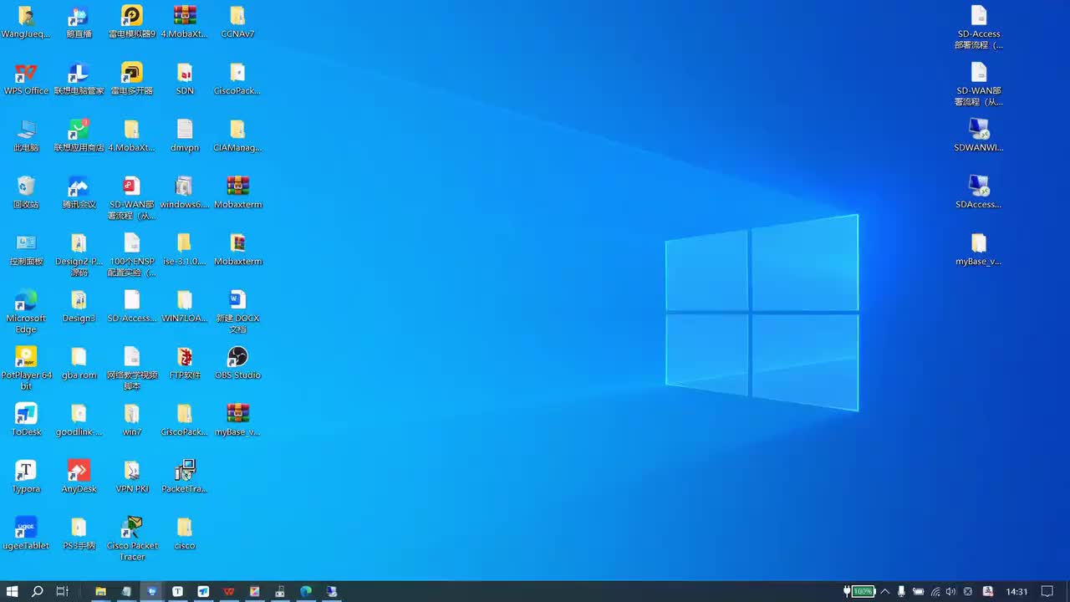Select the PS3手柄 folder
Viewport: 1070px width, 602px height.
(x=79, y=533)
